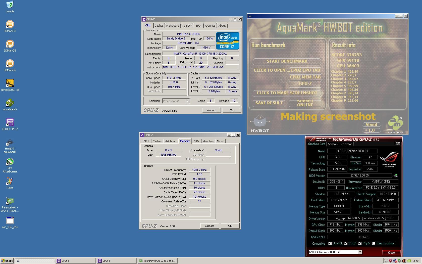Open the Windows Start button
The height and width of the screenshot is (264, 422).
[x=7, y=261]
